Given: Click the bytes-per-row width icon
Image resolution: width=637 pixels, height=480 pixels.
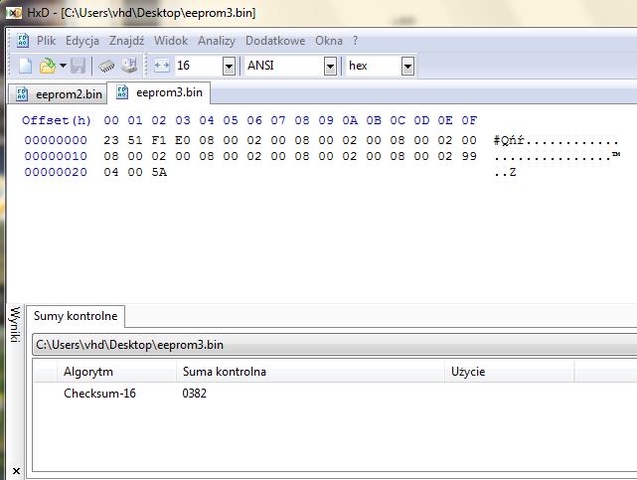Looking at the screenshot, I should [162, 66].
